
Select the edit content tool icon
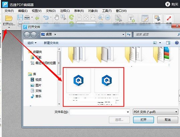click(x=119, y=18)
